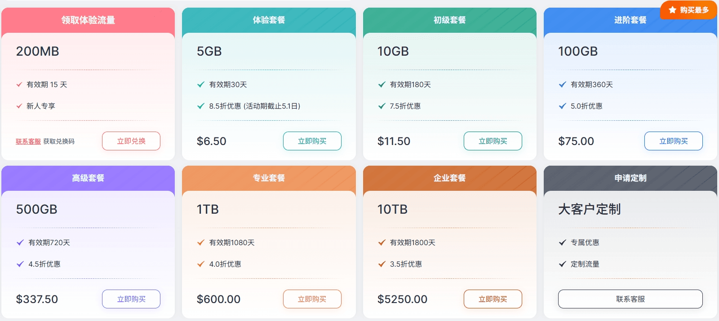Click the checkmark beside 有效期1800天
This screenshot has height=321, width=719.
(381, 242)
